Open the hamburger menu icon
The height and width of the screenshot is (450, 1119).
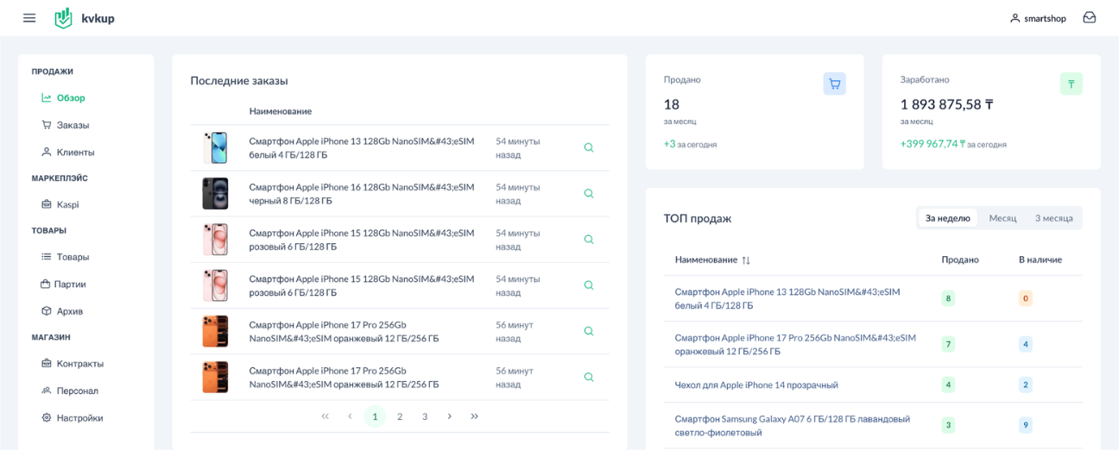(x=29, y=18)
